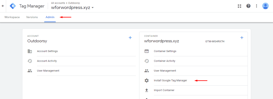Switch to the Workspace tab
Screen dimensions: 273x99
(12, 17)
